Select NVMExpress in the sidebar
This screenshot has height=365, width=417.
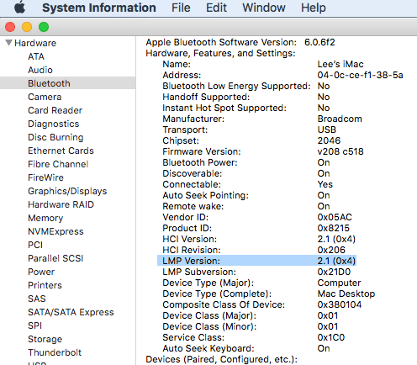tap(55, 231)
